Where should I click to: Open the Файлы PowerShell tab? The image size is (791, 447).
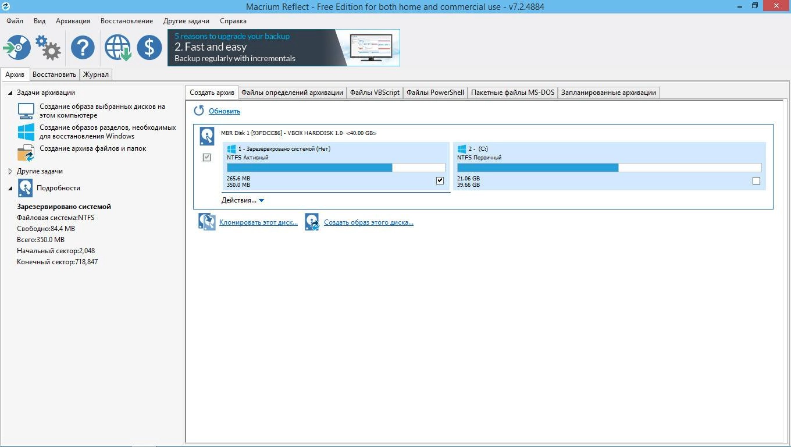tap(435, 93)
